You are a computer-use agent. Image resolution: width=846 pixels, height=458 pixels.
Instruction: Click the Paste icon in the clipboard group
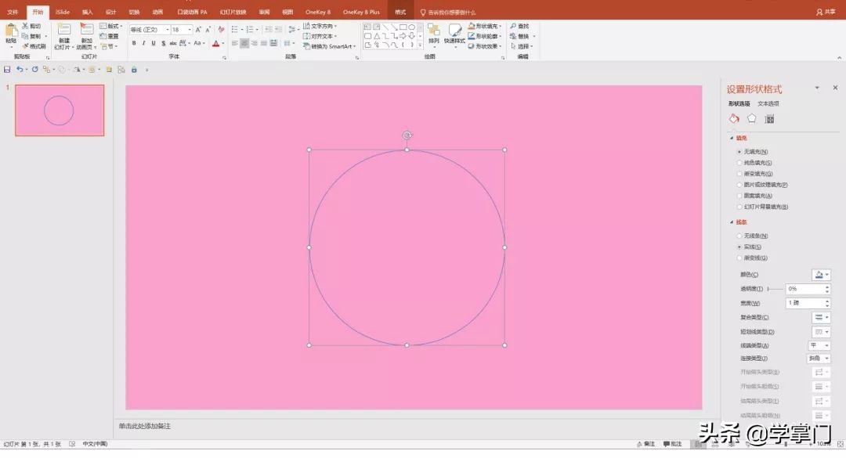11,31
